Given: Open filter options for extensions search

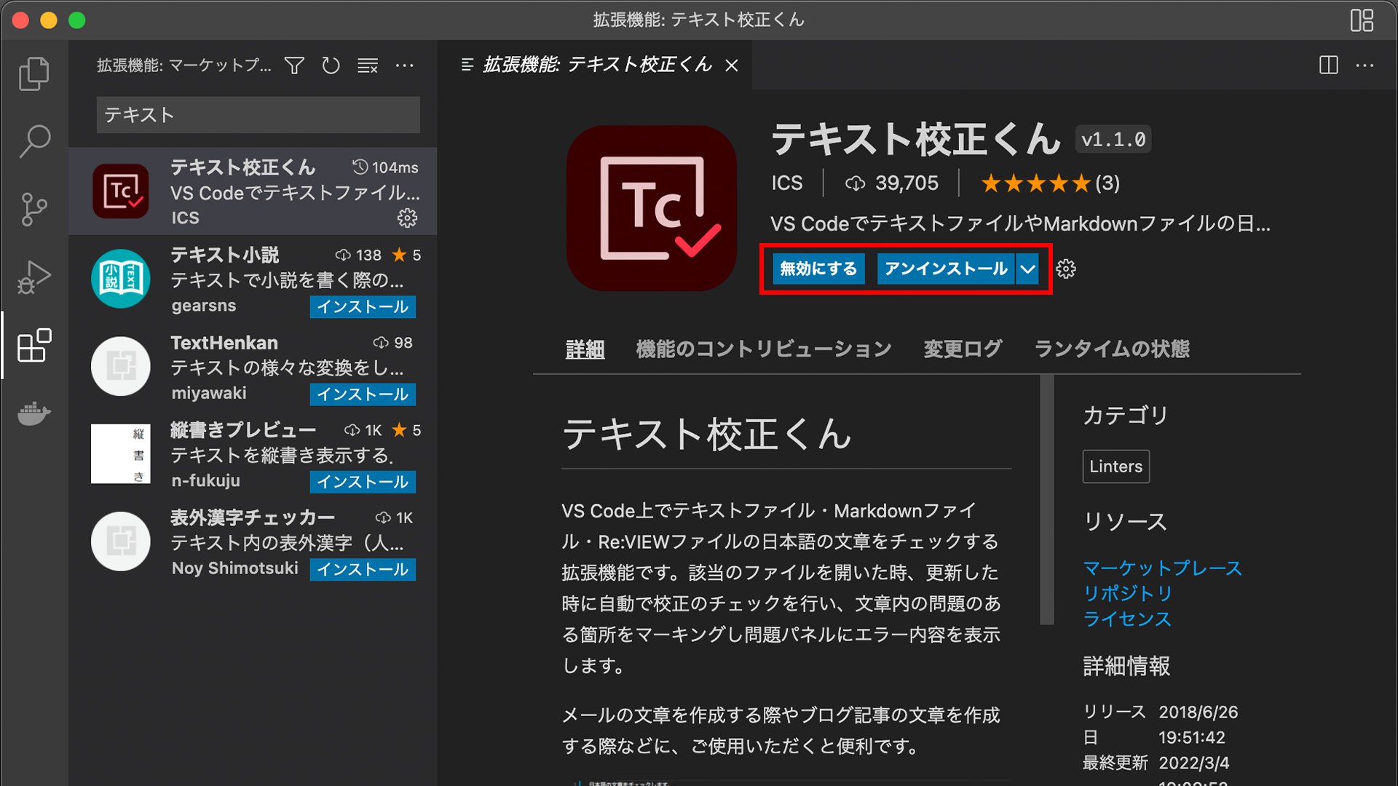Looking at the screenshot, I should (x=293, y=65).
